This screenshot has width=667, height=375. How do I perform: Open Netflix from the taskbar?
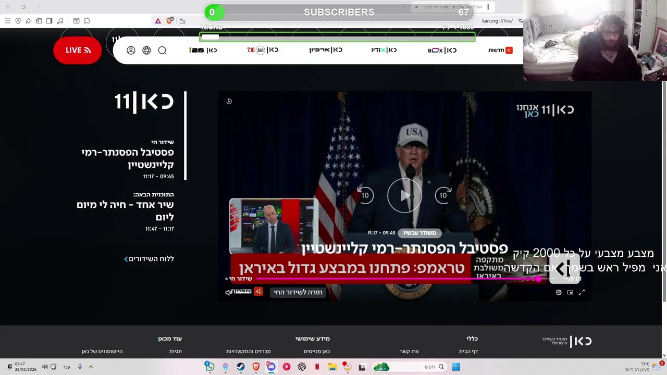click(x=317, y=367)
